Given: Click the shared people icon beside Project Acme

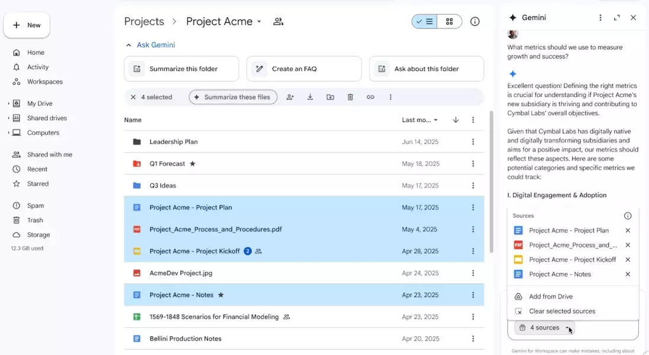Looking at the screenshot, I should (278, 21).
